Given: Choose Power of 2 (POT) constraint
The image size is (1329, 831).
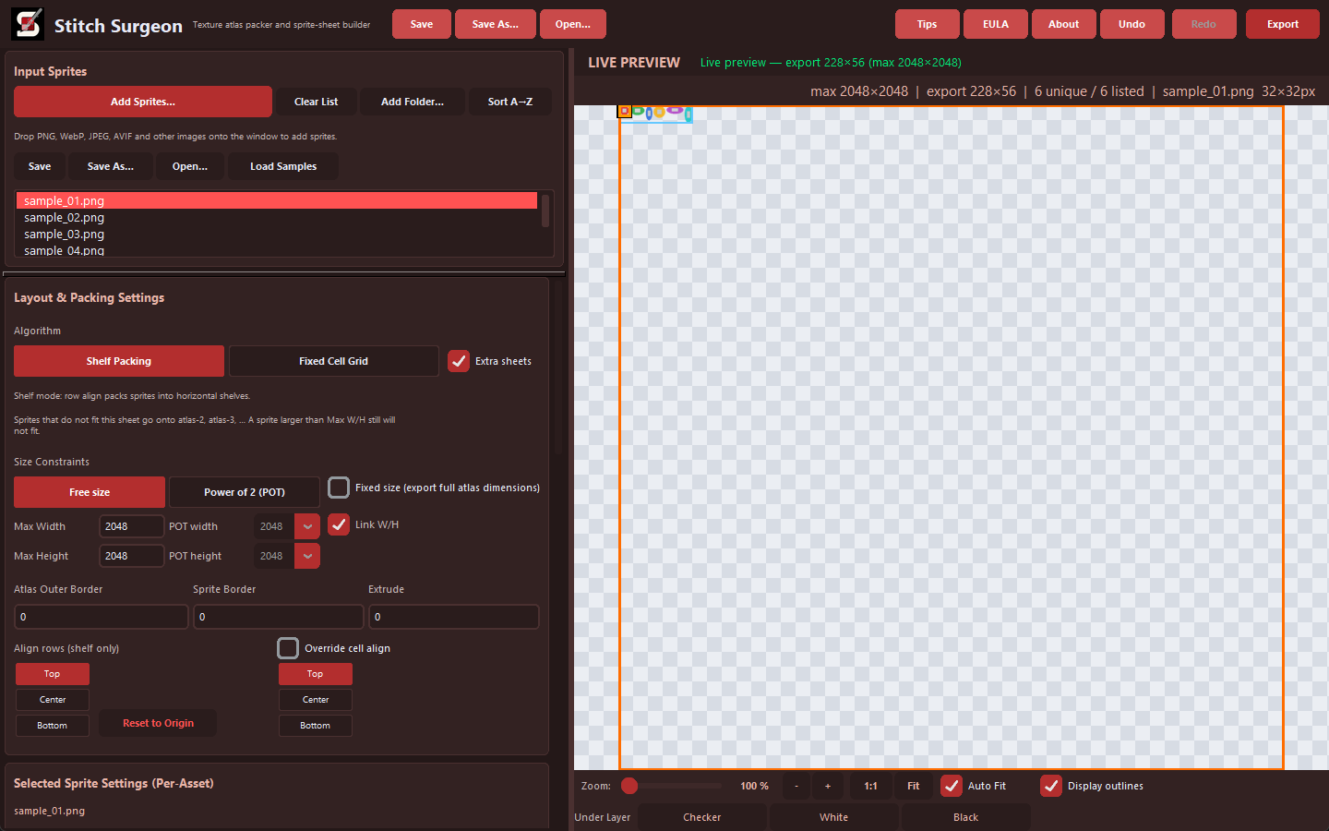Looking at the screenshot, I should click(245, 492).
